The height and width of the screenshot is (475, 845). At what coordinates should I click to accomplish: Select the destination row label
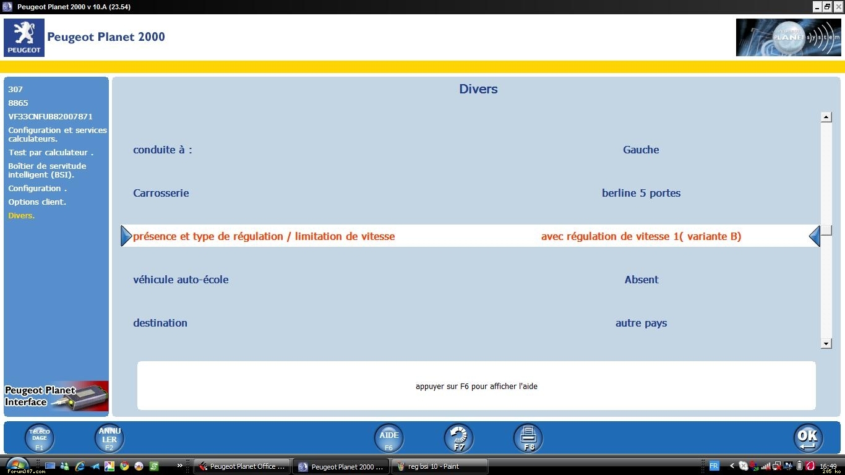pyautogui.click(x=160, y=323)
